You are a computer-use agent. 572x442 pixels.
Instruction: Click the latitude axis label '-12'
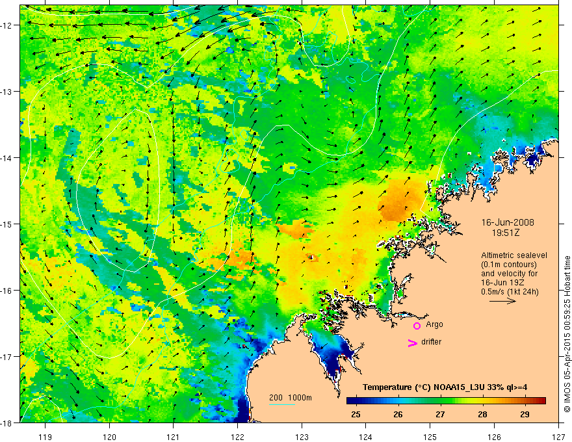[x=6, y=25]
